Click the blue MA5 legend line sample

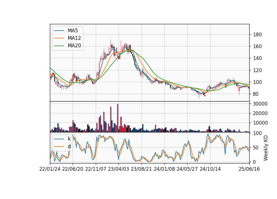pos(59,31)
